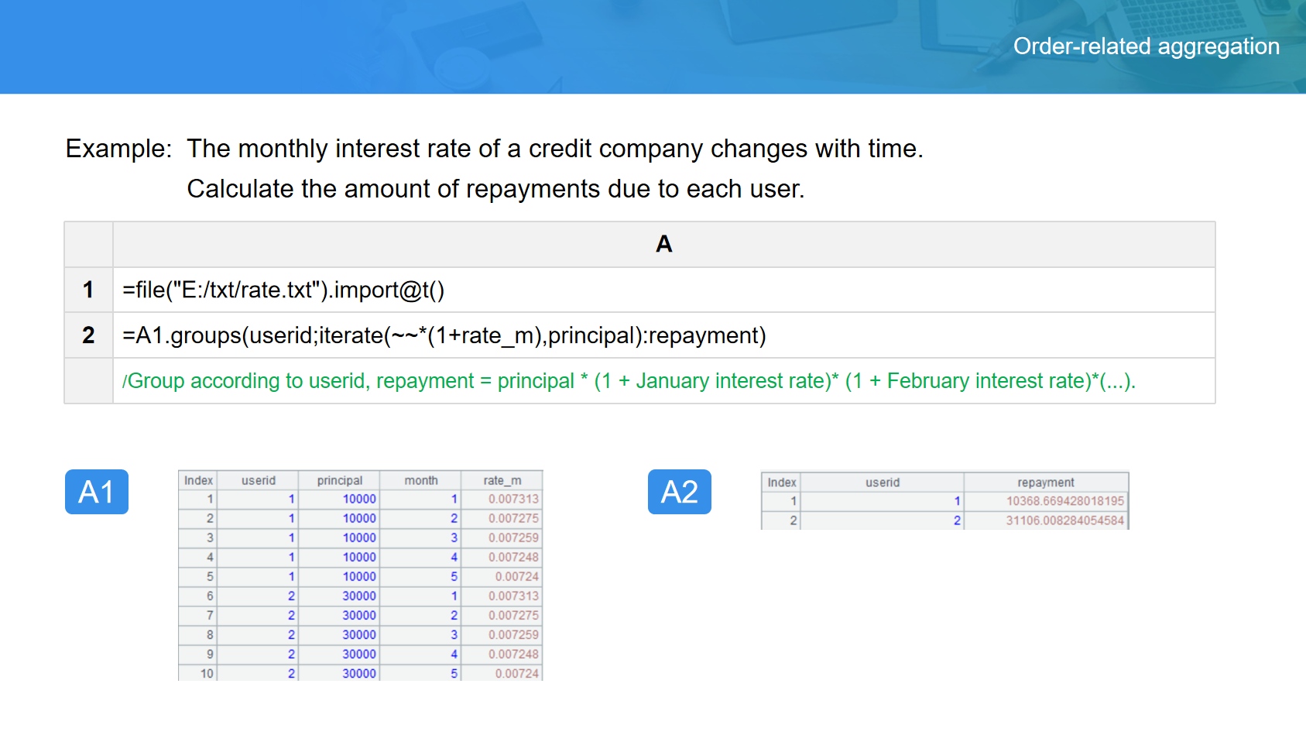Select the repayment value 31106.008284054584
The image size is (1306, 735).
tap(1064, 520)
